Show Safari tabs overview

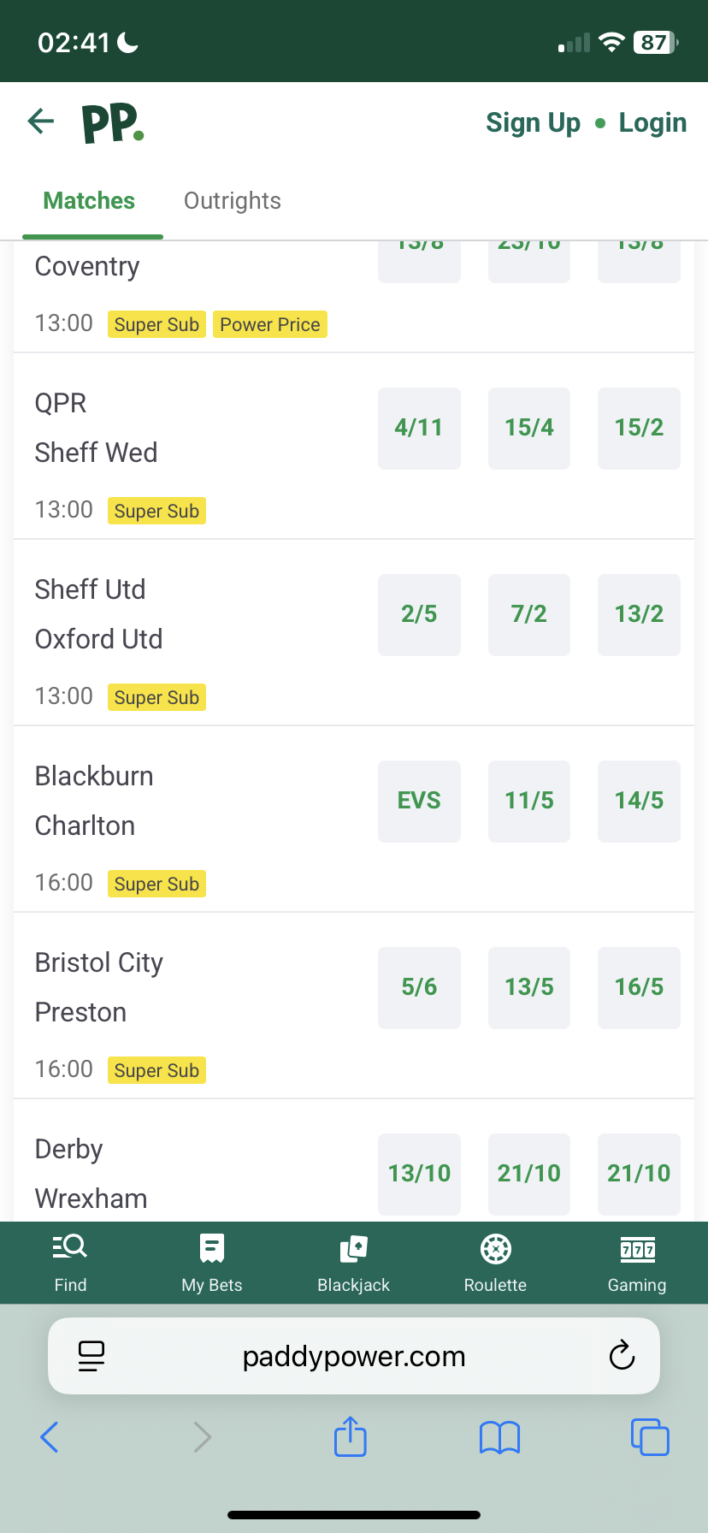click(x=650, y=1437)
